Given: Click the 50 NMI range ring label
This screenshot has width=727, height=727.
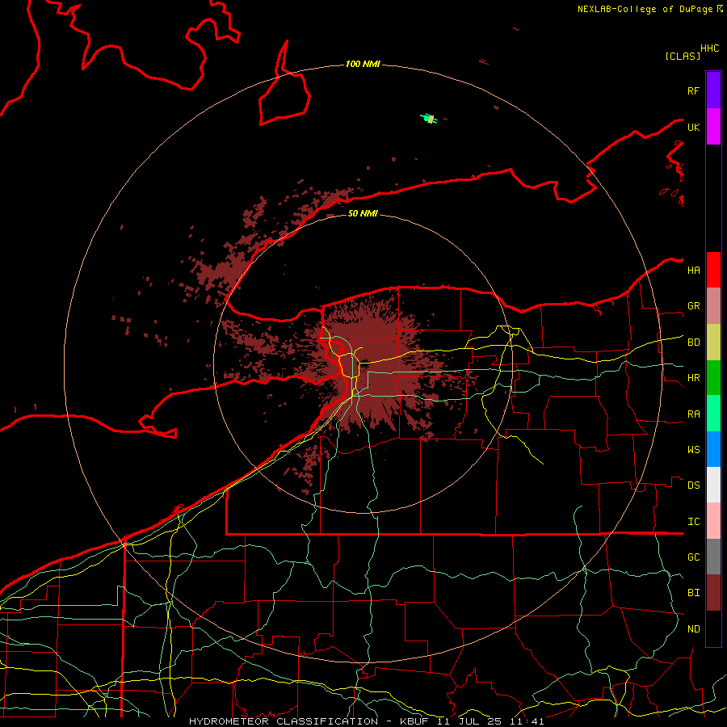Looking at the screenshot, I should (x=363, y=213).
